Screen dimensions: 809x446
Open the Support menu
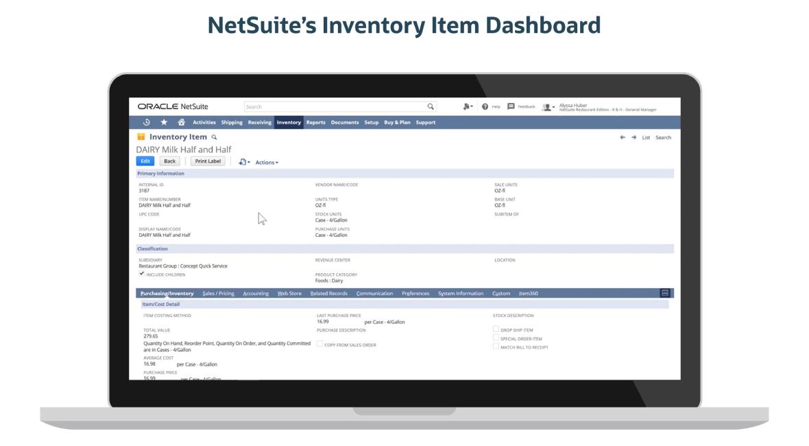tap(426, 122)
